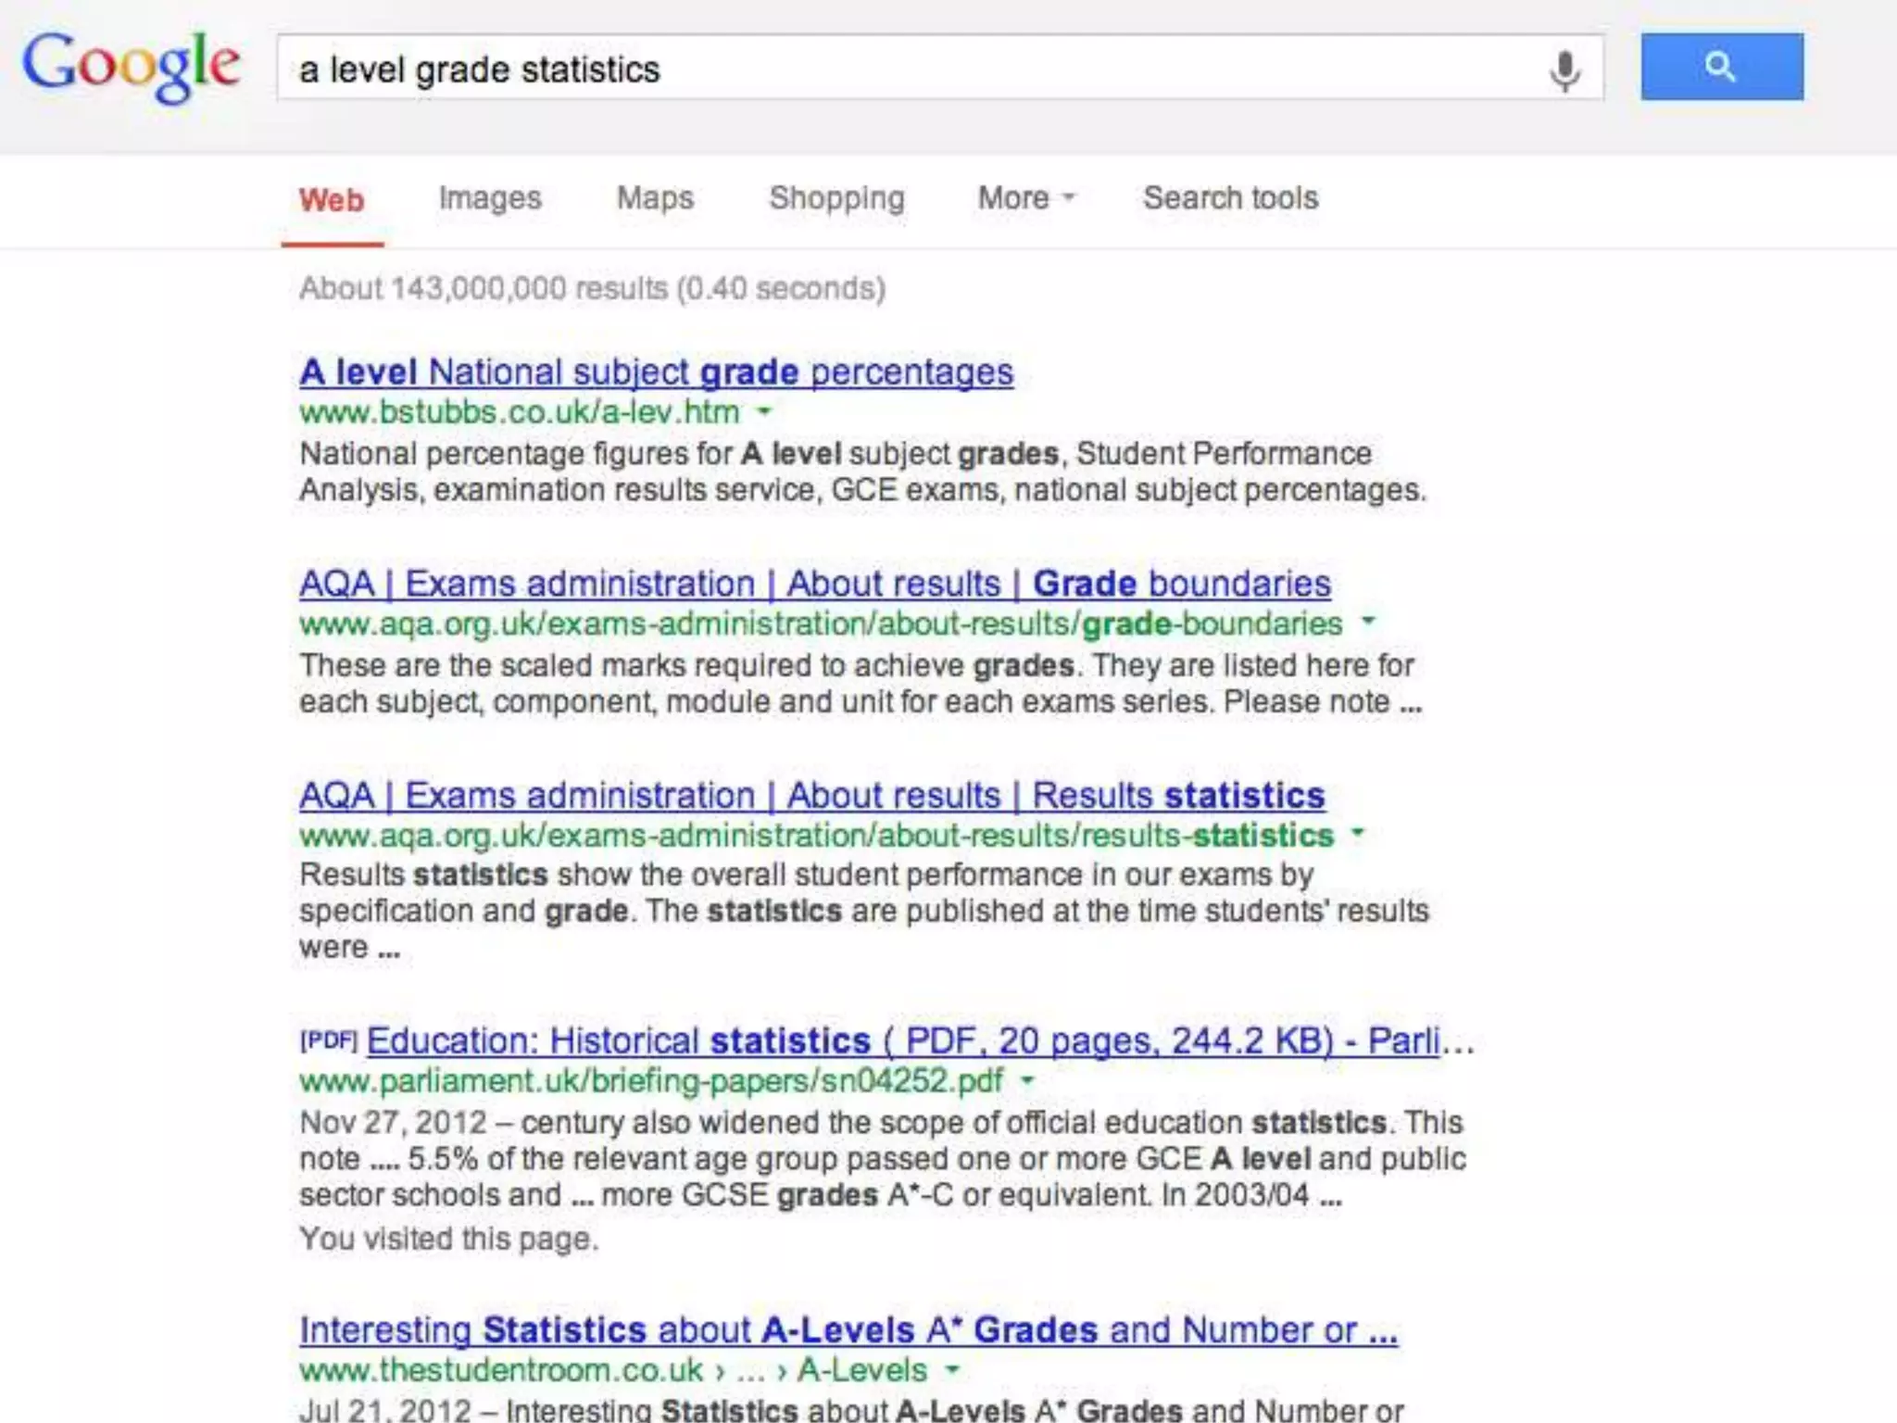
Task: Click the Google logo
Action: coord(131,65)
